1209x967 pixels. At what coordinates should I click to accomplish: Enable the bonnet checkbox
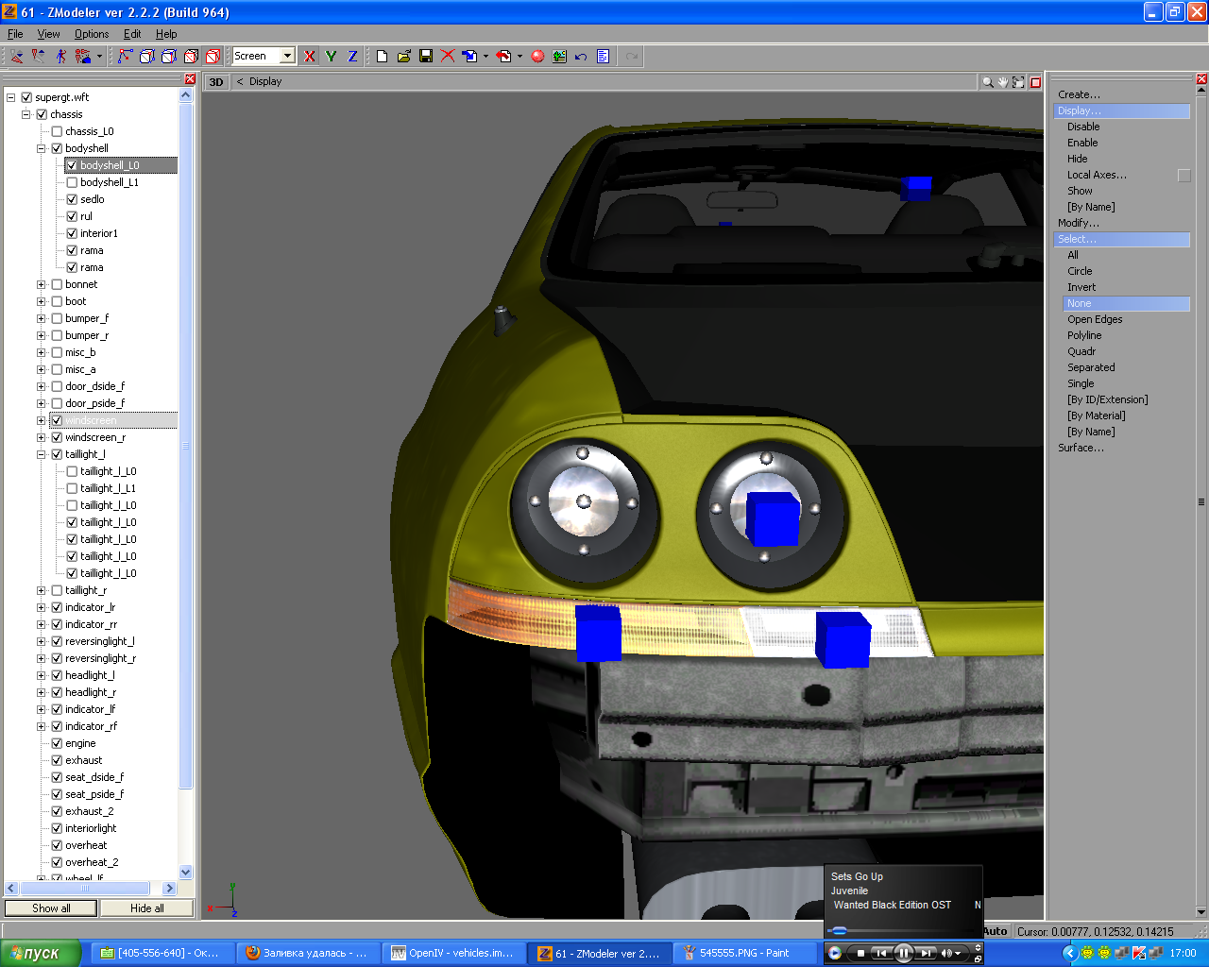57,284
